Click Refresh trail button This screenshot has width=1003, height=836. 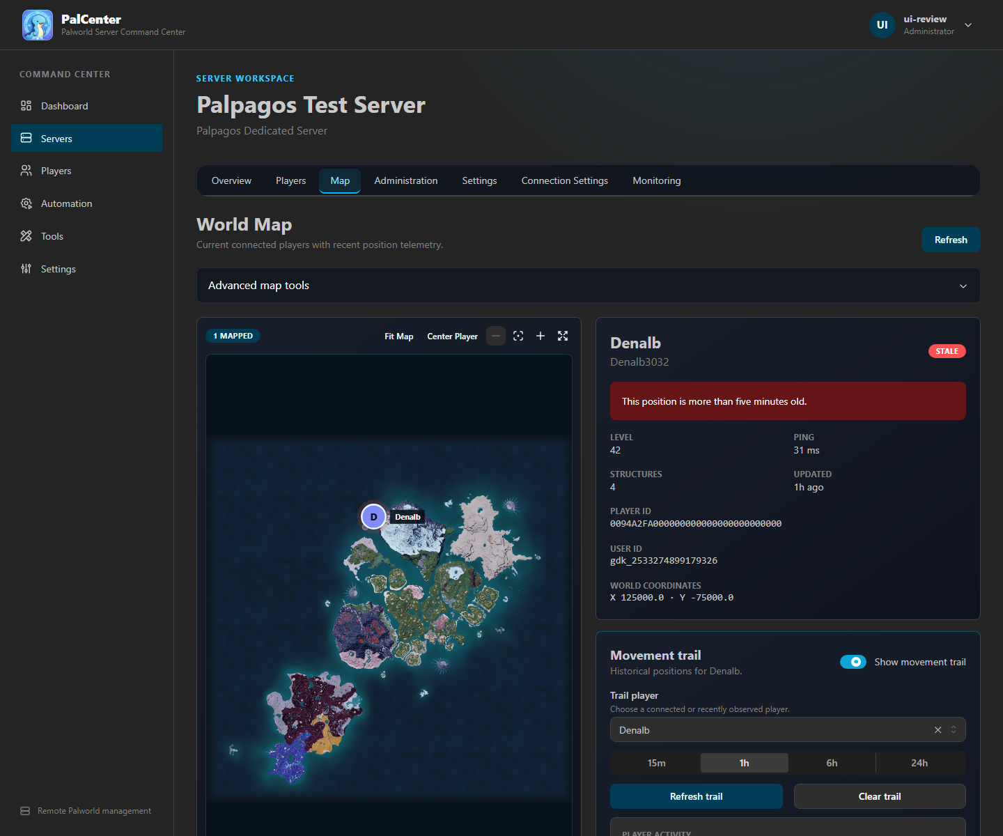pos(697,796)
